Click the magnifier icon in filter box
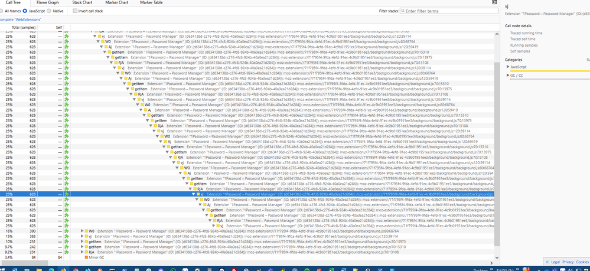Image resolution: width=590 pixels, height=271 pixels. pyautogui.click(x=403, y=11)
